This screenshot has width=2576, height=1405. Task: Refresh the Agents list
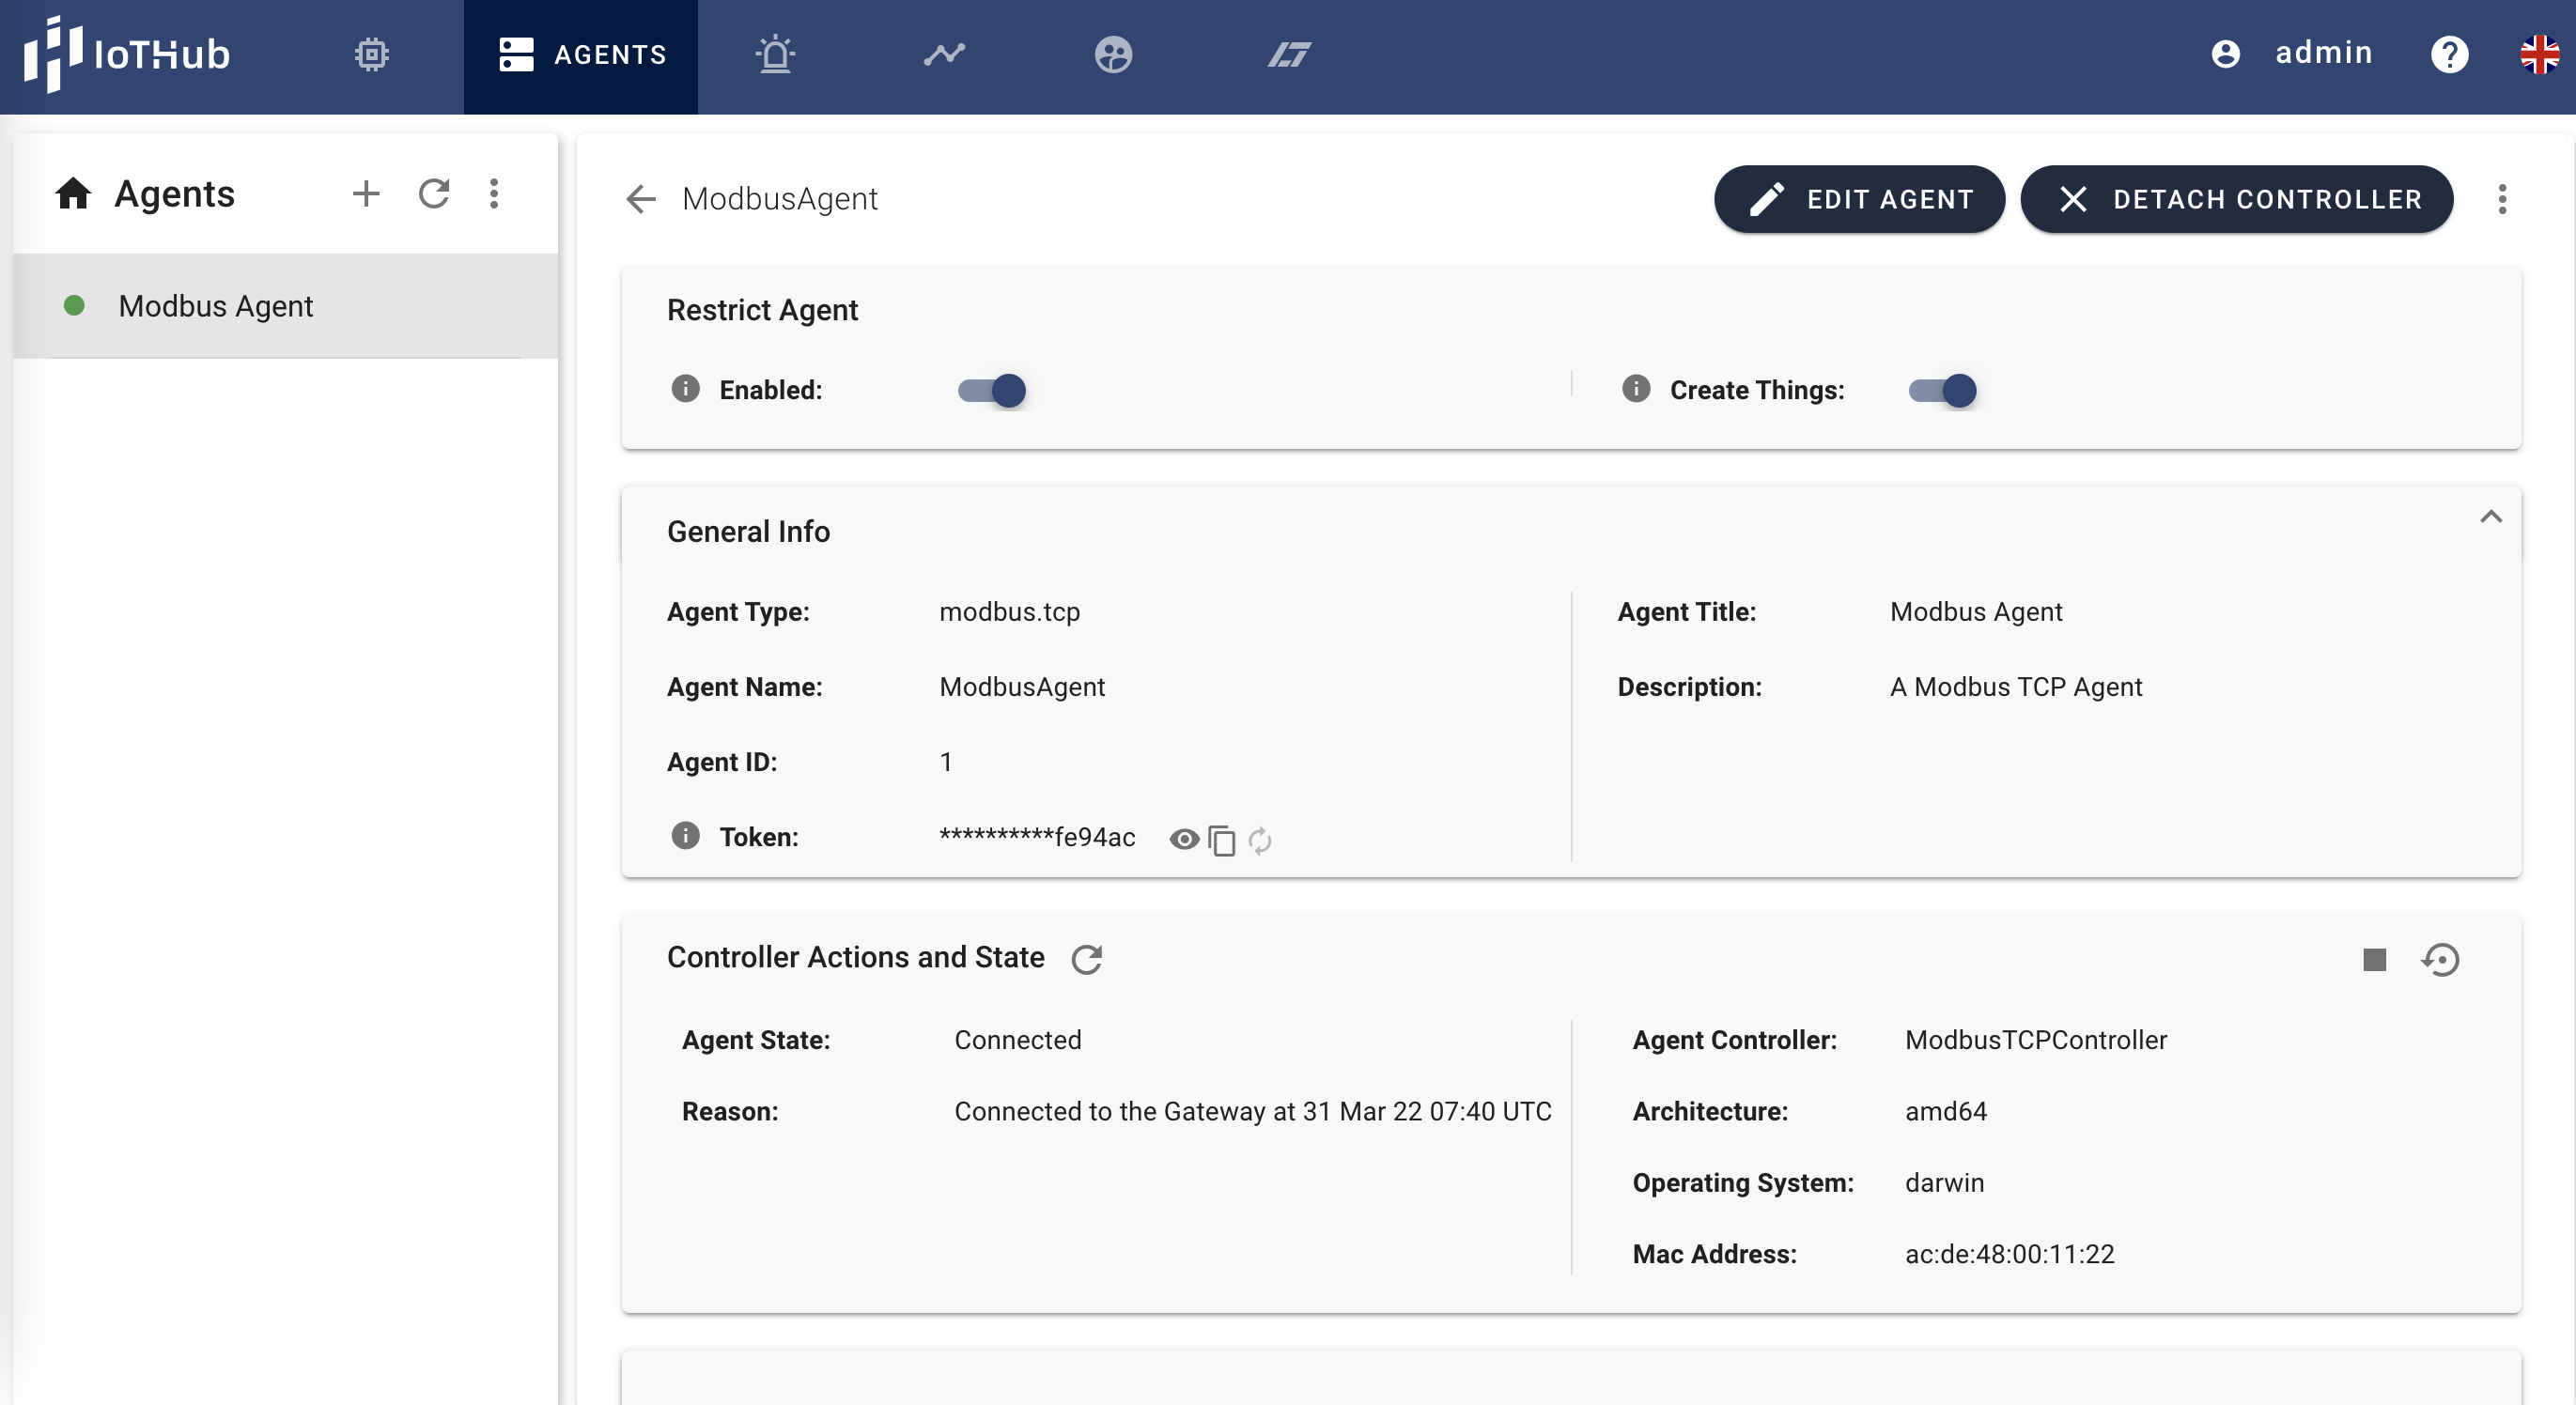(434, 193)
